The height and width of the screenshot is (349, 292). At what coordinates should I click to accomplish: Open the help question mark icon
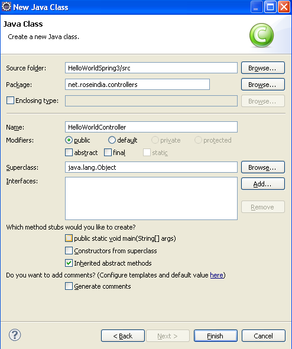coord(15,335)
